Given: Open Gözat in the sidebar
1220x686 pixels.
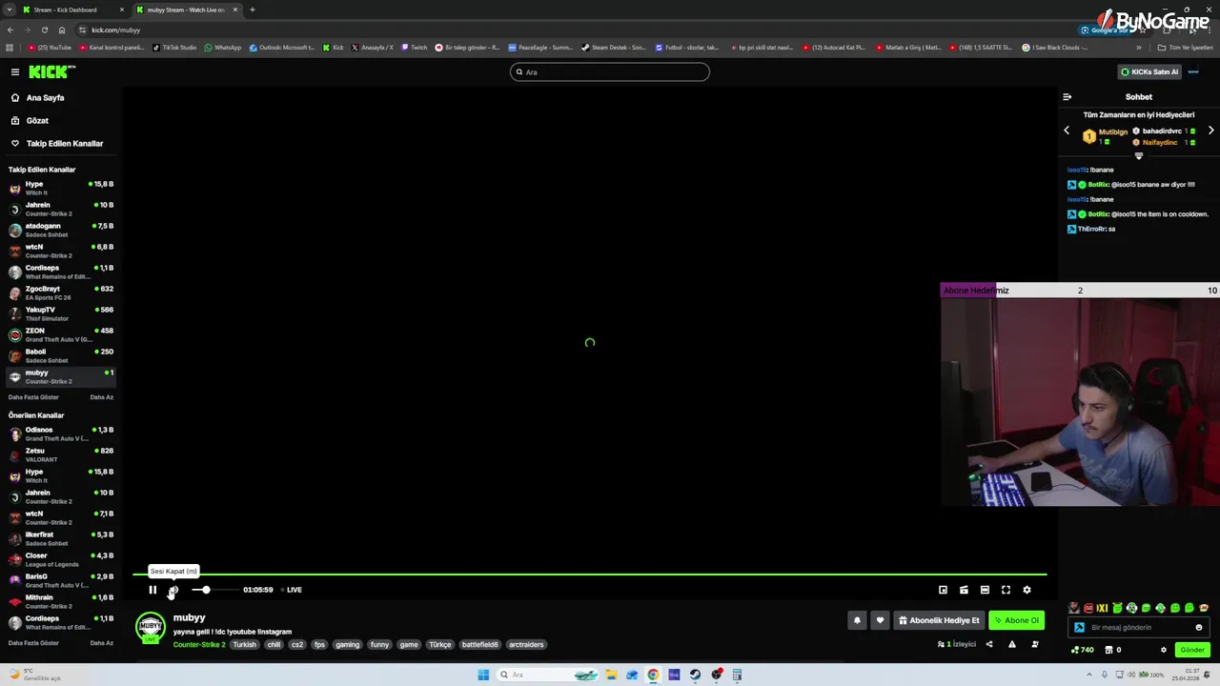Looking at the screenshot, I should point(30,121).
